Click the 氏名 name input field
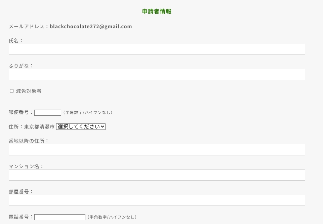This screenshot has width=323, height=224. click(157, 49)
